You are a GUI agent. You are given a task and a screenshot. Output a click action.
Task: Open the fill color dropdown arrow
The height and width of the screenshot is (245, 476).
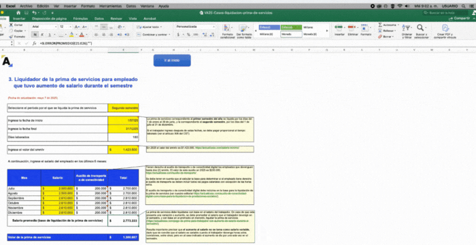point(76,35)
